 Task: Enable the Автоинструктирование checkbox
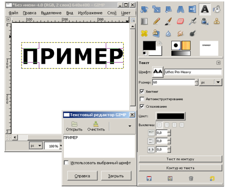click(142, 99)
